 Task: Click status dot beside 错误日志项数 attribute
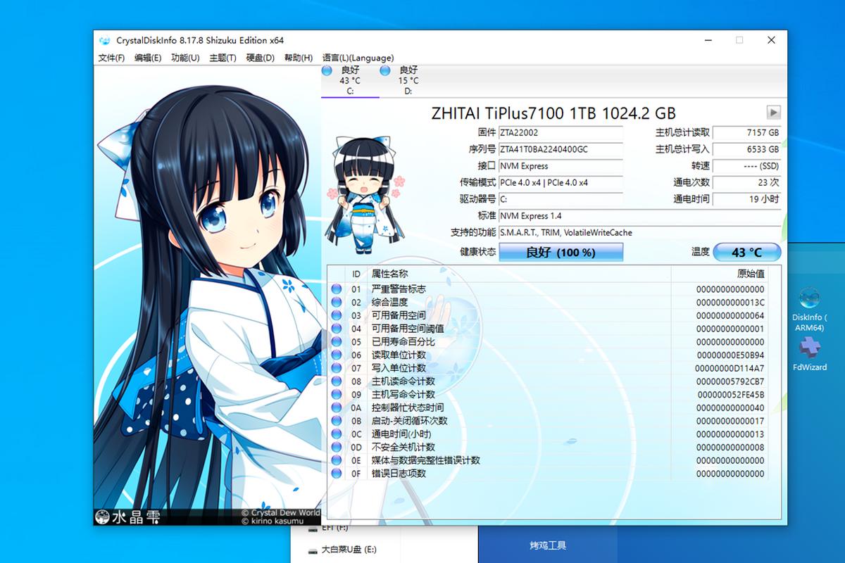pyautogui.click(x=337, y=474)
